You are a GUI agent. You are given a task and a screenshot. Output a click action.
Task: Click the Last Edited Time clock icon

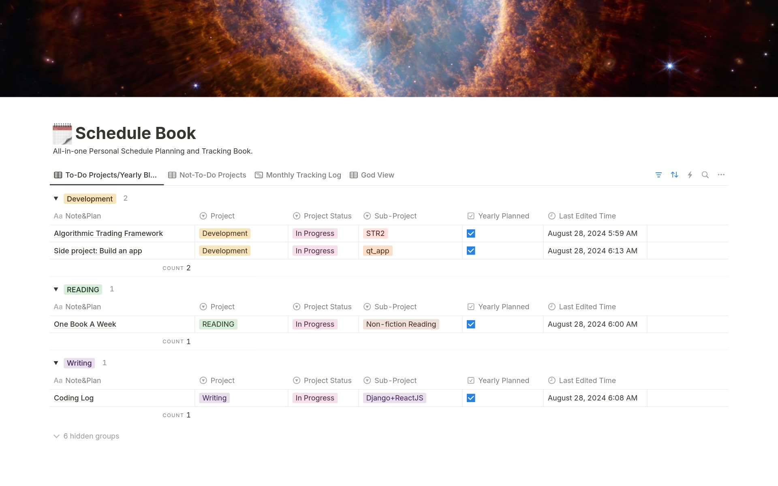551,216
